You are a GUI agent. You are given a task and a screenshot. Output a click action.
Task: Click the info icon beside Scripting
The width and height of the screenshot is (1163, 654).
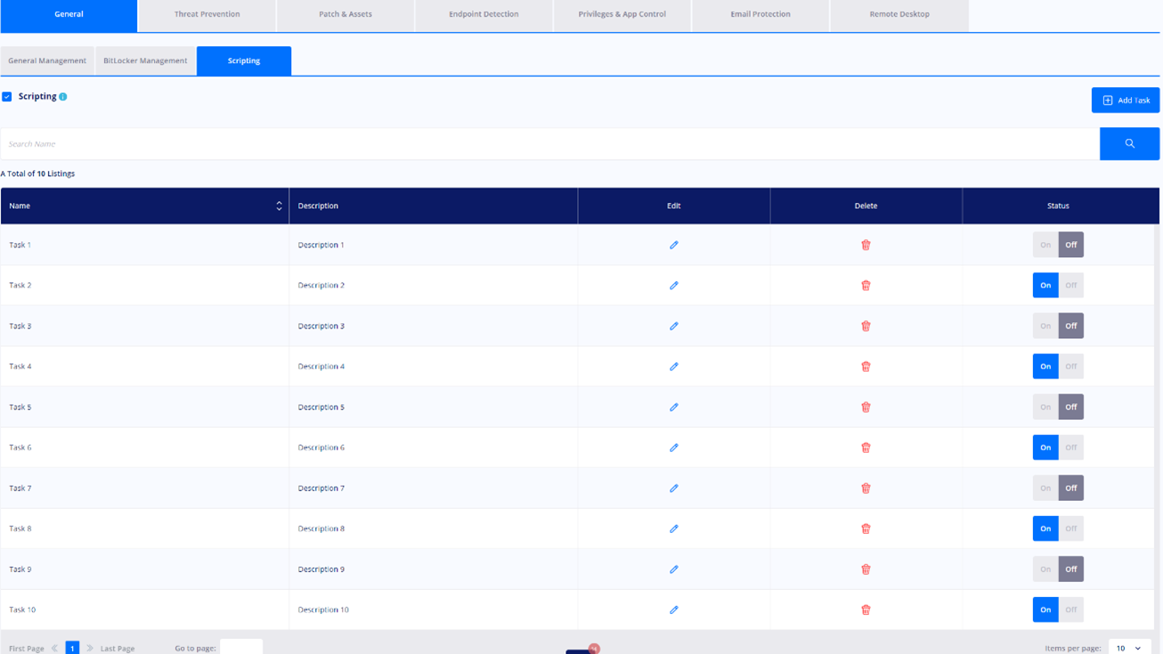(63, 96)
